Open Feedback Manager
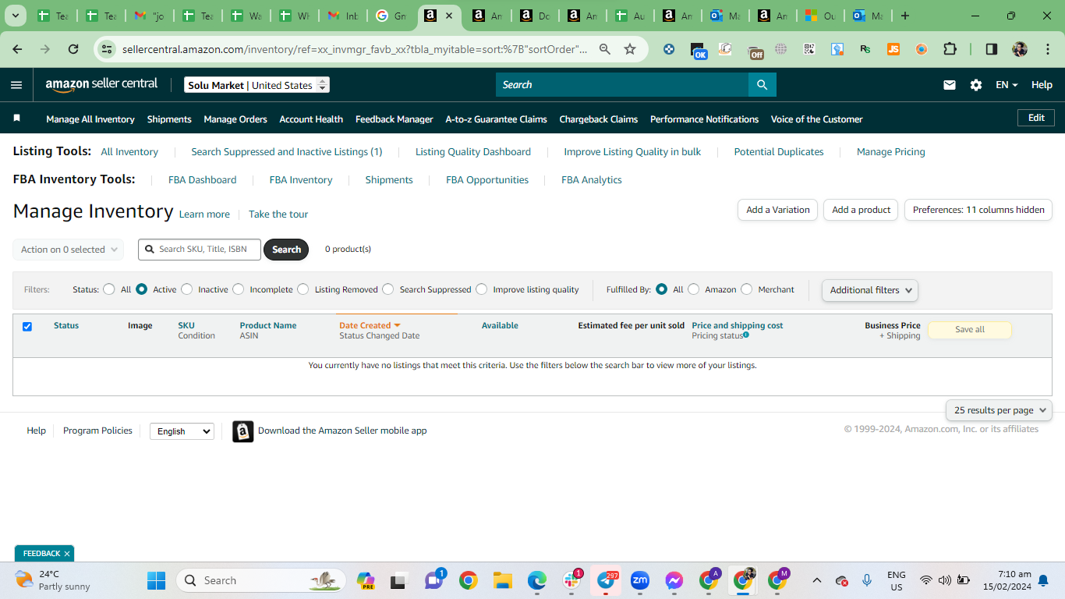 (x=395, y=119)
